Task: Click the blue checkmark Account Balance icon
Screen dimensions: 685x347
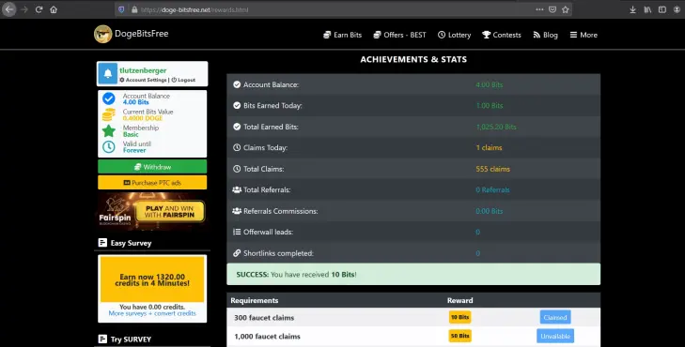Action: point(109,98)
